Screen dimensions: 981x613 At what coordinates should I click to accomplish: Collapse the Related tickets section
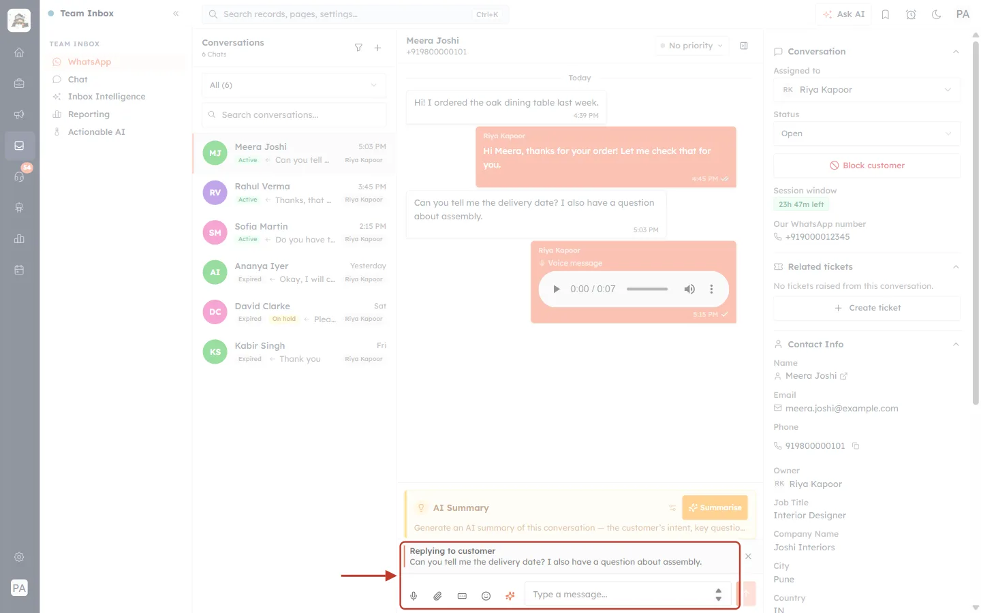(956, 267)
